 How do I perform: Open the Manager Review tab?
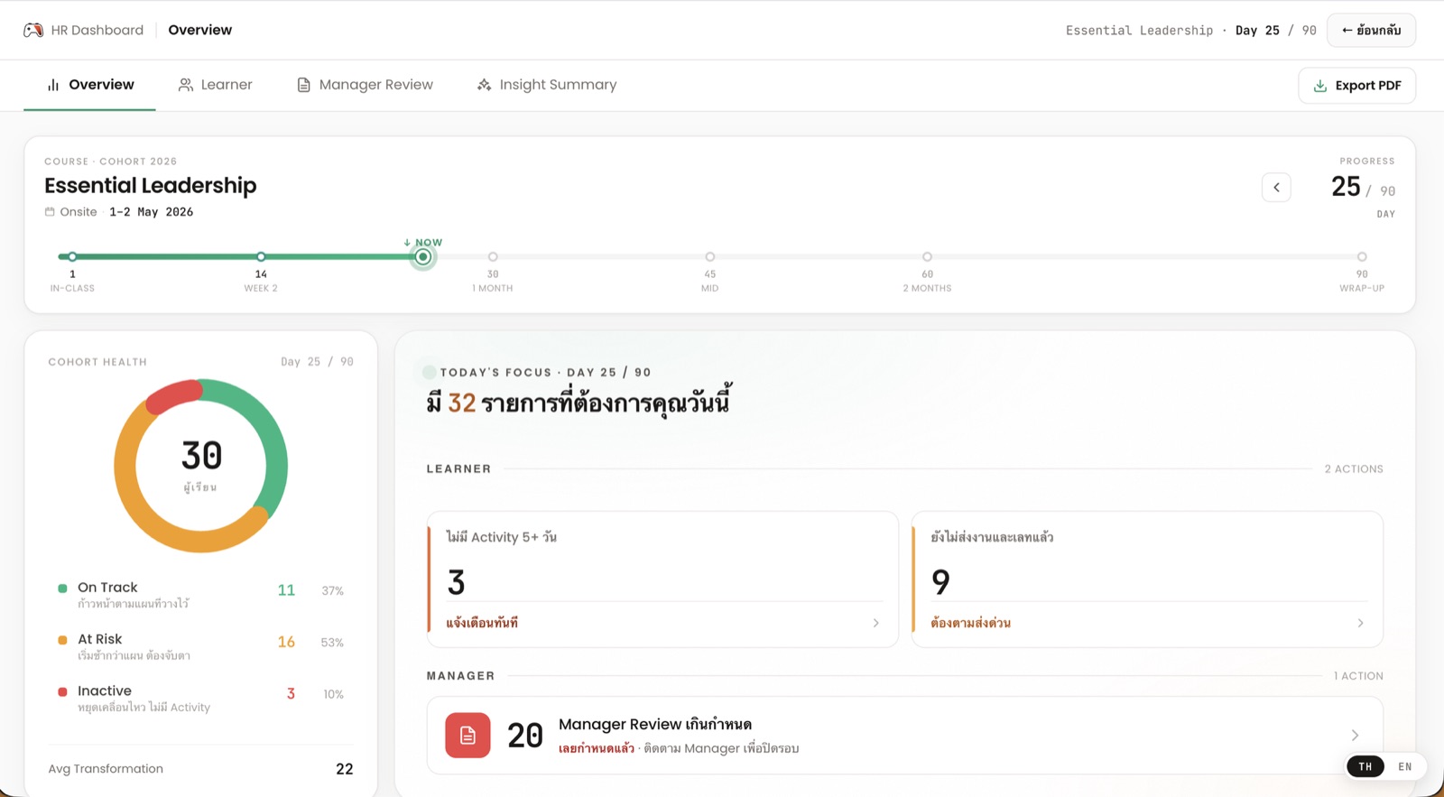point(365,85)
